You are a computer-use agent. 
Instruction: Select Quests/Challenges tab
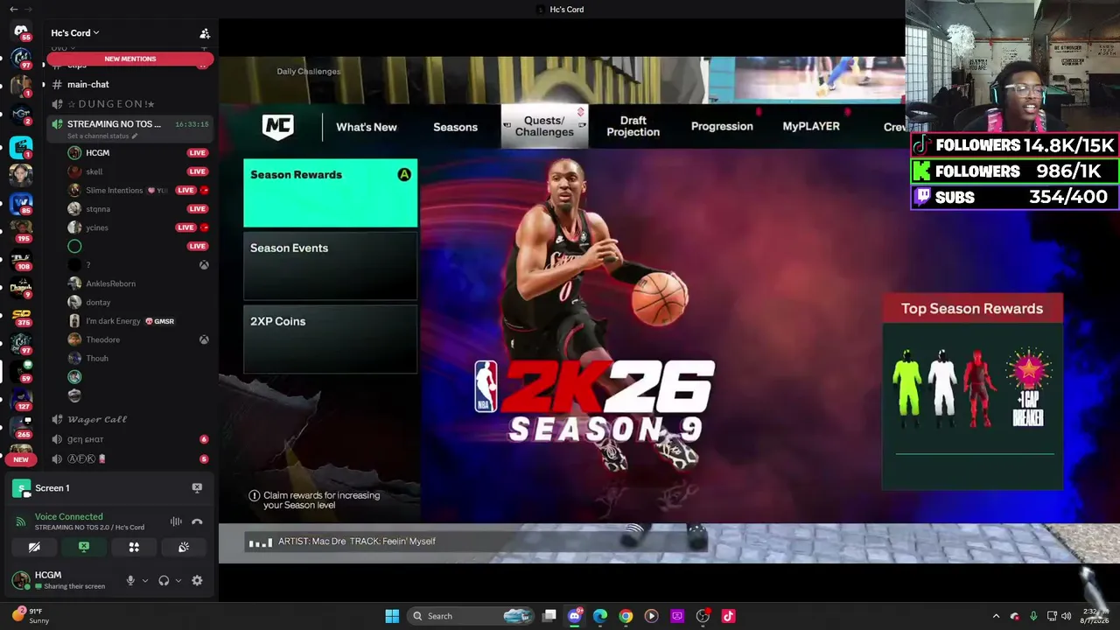pos(544,126)
